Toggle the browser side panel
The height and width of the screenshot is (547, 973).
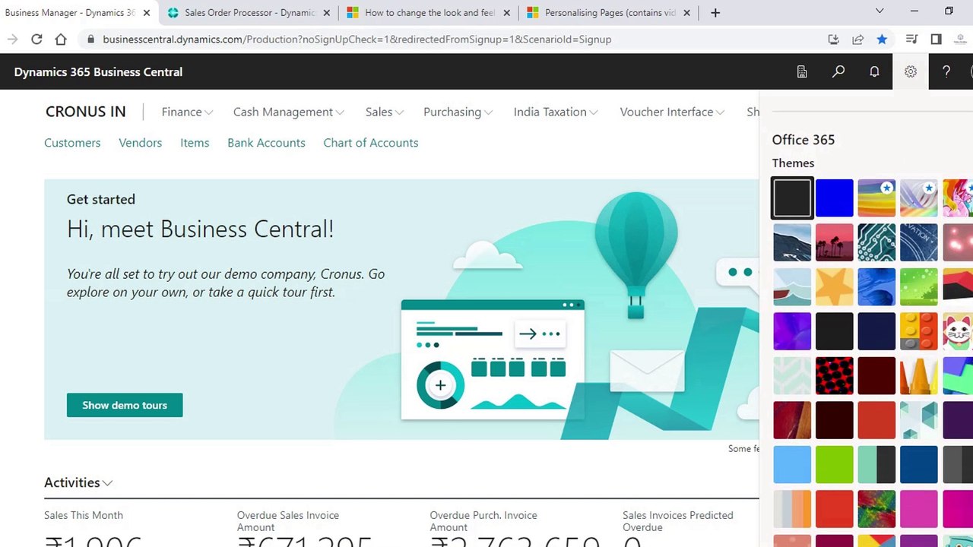[936, 39]
